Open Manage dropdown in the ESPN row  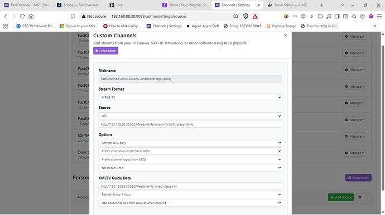point(354,136)
